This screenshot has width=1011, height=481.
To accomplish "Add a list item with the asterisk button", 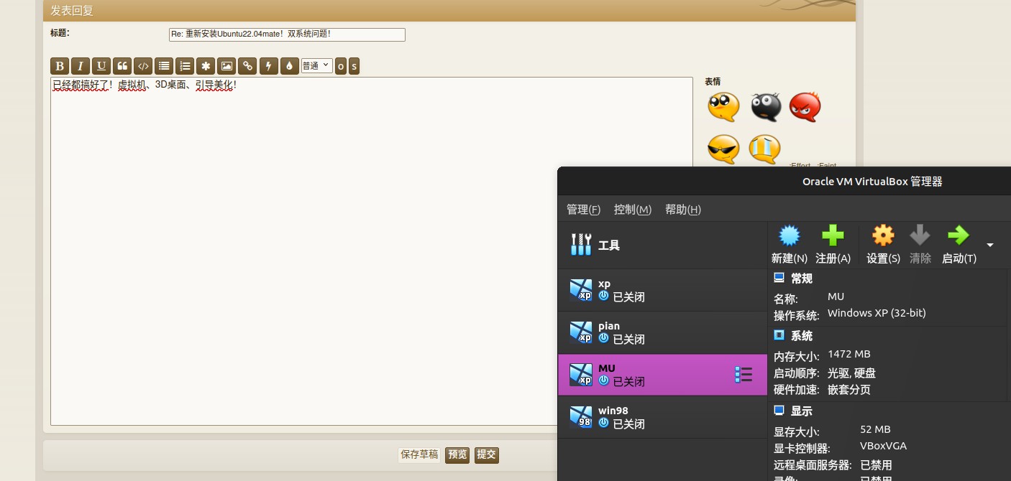I will tap(206, 66).
